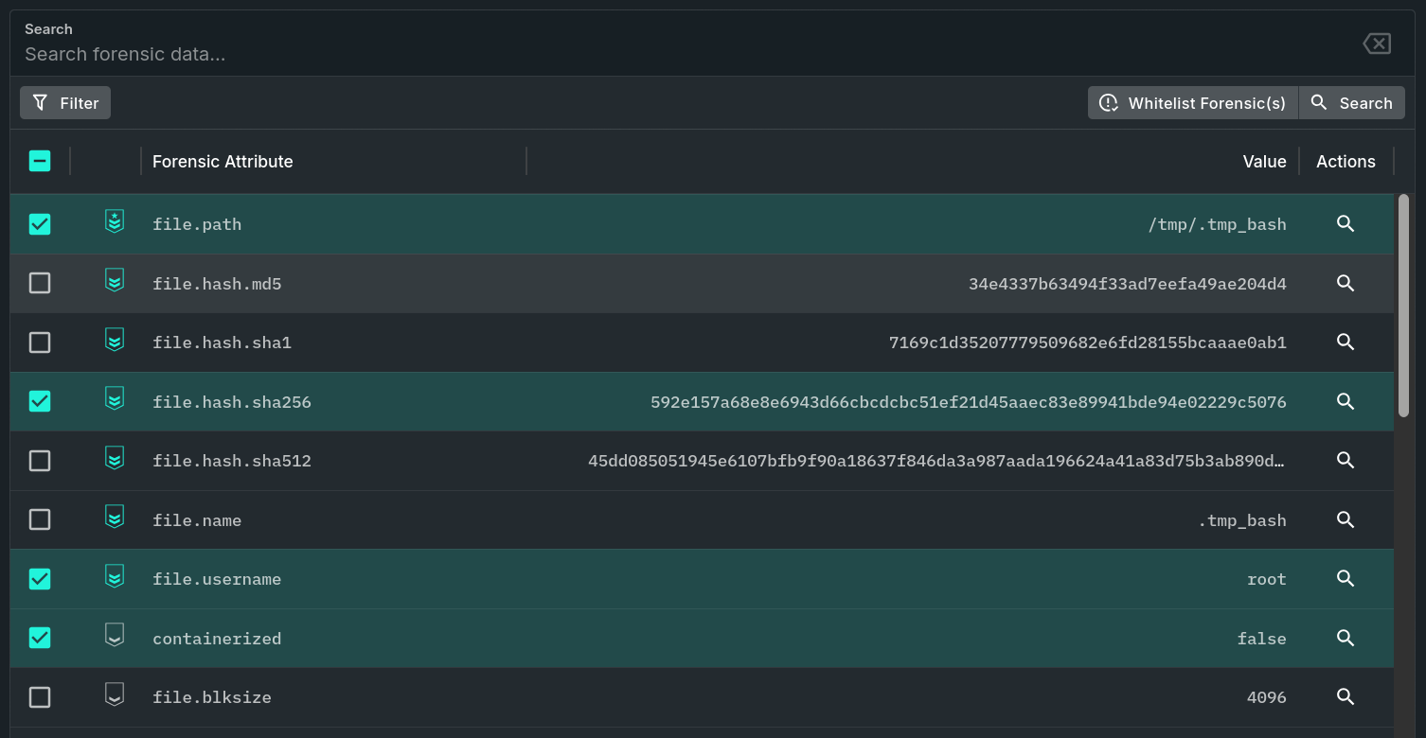Click inside the forensic data search field
This screenshot has height=738, width=1426.
(x=379, y=54)
